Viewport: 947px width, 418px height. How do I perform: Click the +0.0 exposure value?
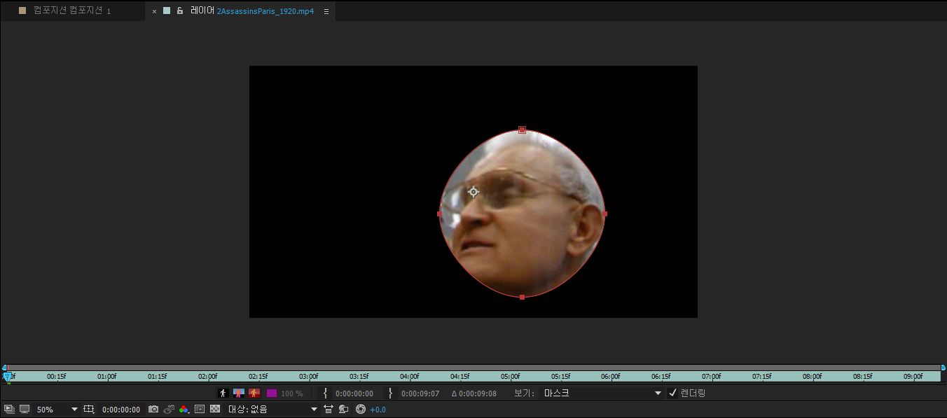(x=378, y=410)
